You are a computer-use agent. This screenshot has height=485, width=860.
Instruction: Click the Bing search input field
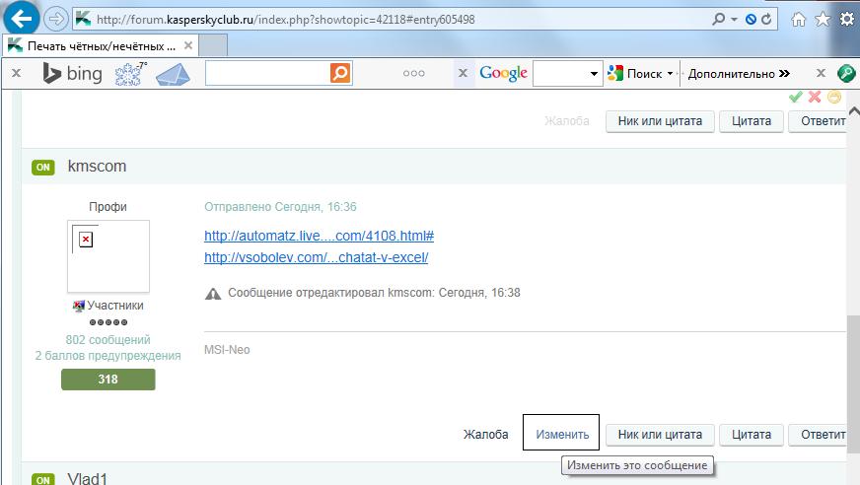267,73
